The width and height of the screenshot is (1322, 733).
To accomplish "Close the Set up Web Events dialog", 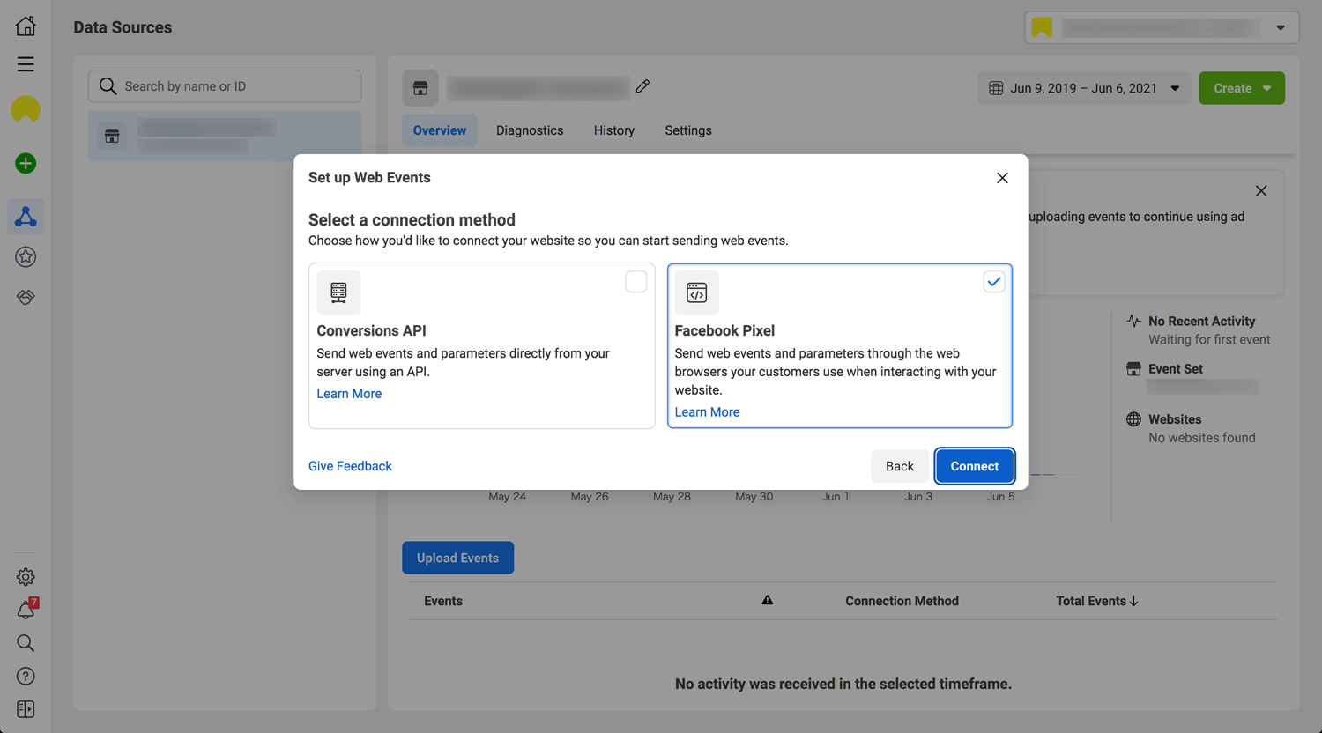I will point(1002,178).
